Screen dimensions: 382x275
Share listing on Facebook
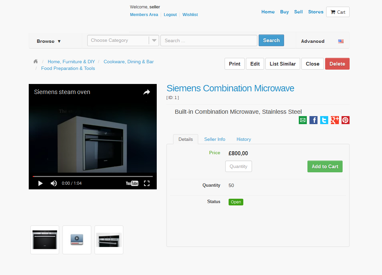(x=313, y=120)
